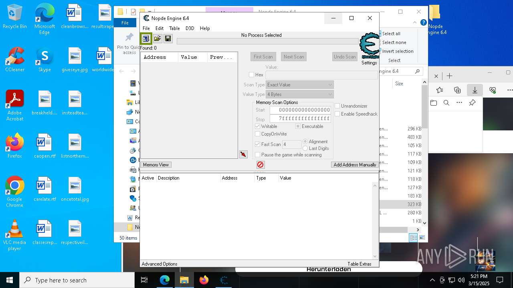
Task: Open Recycle Bin desktop icon
Action: (x=15, y=17)
